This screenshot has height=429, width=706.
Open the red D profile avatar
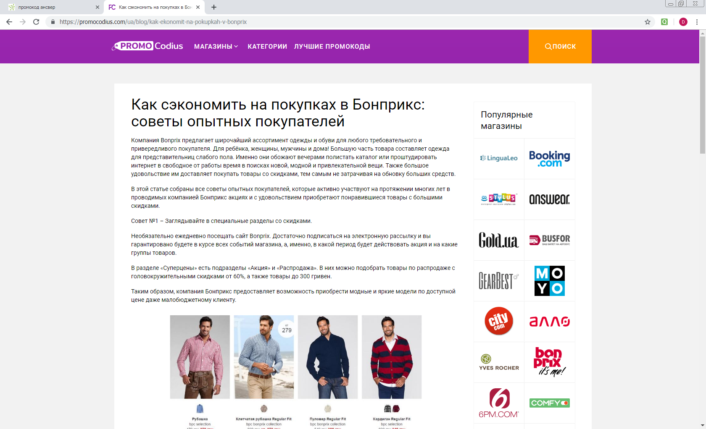[x=683, y=22]
